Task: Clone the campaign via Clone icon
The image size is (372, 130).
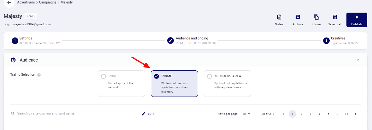Action: pyautogui.click(x=316, y=17)
